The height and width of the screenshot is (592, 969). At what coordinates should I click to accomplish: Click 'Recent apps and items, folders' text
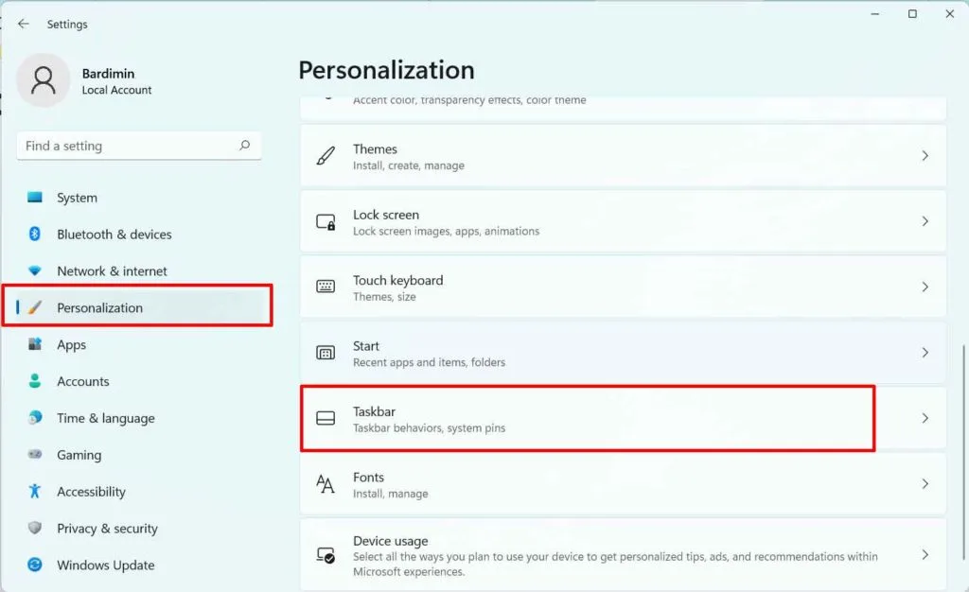(429, 362)
